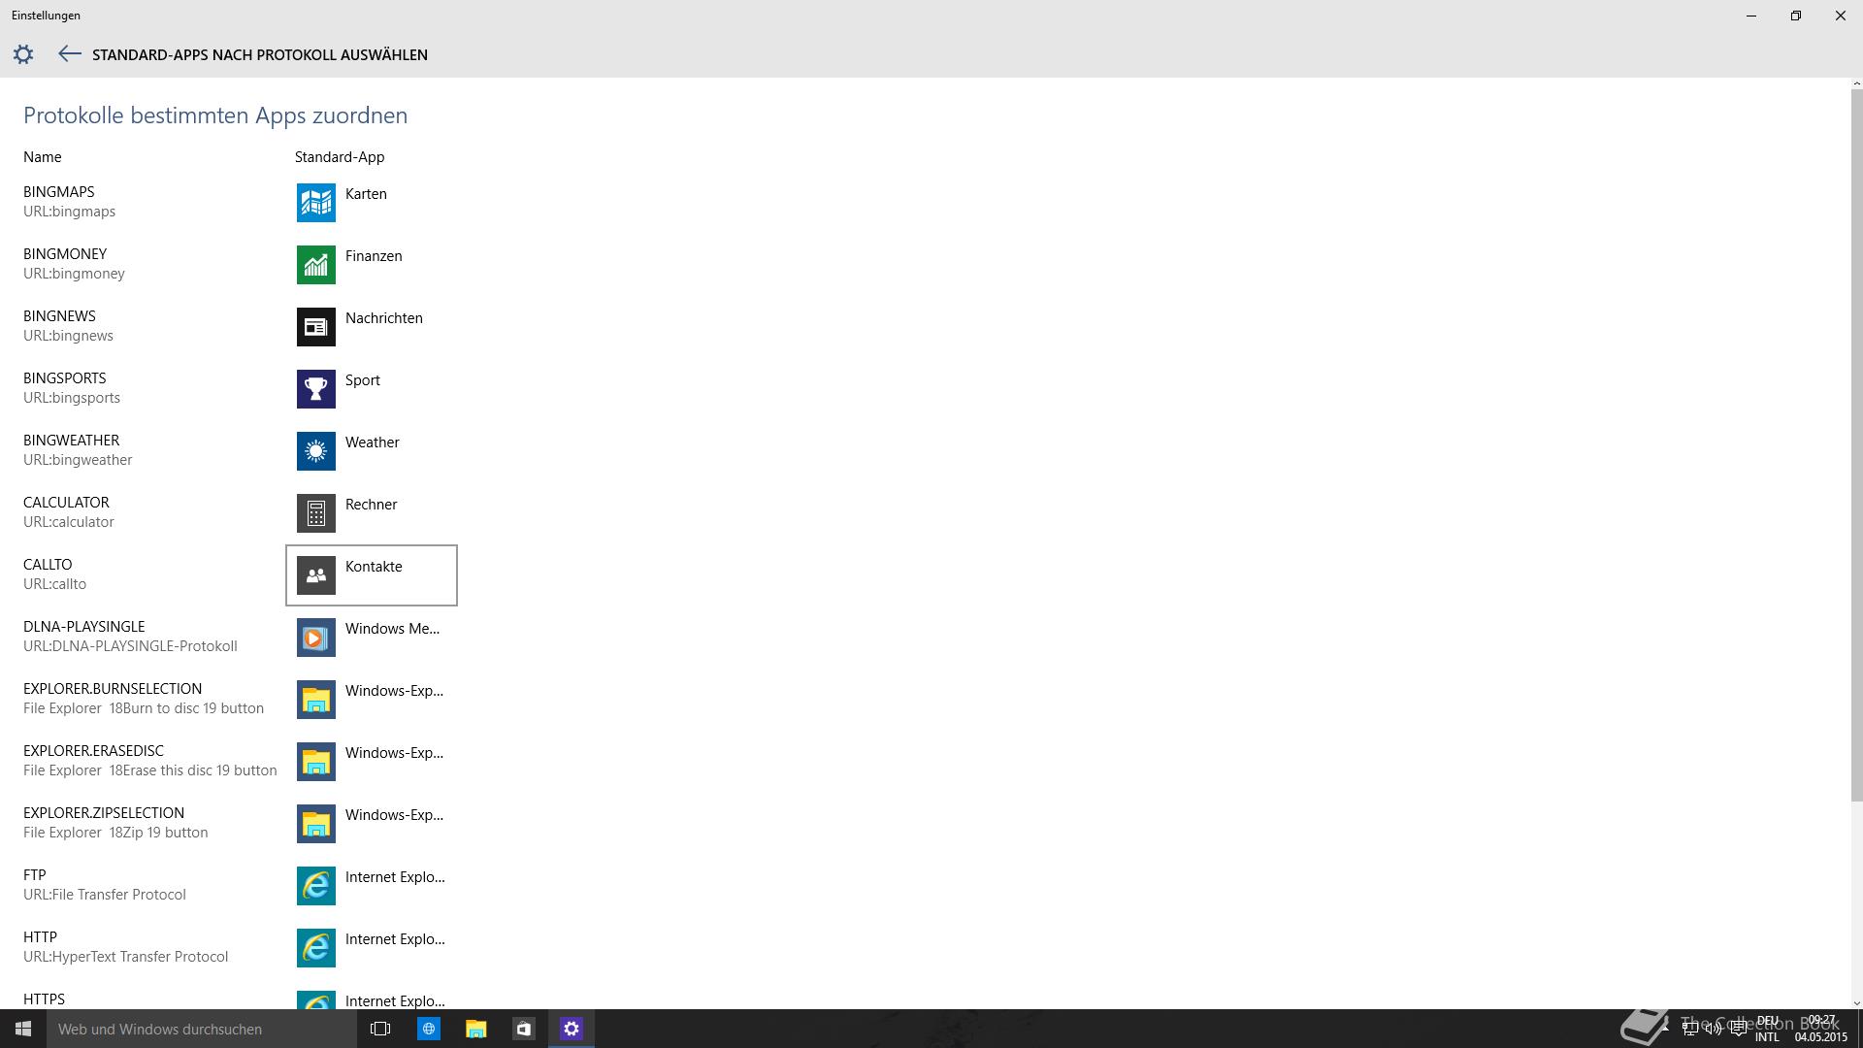Select the EXPLORER.ZIPSELECTION protocol name
The image size is (1863, 1048).
pyautogui.click(x=104, y=813)
